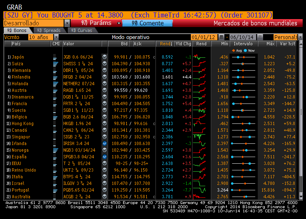
Task: Sort by the Rend column arrow
Action: point(172,44)
